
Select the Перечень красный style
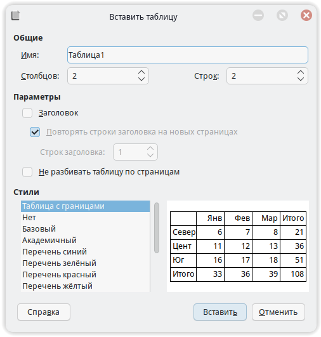click(x=85, y=275)
